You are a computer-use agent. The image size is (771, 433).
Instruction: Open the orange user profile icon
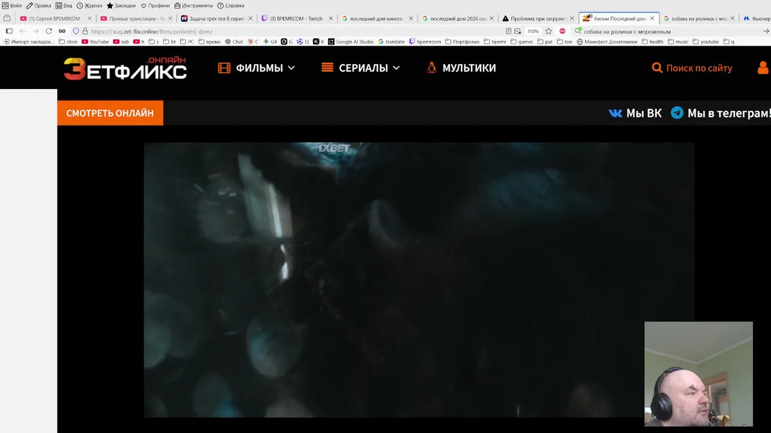pos(763,68)
